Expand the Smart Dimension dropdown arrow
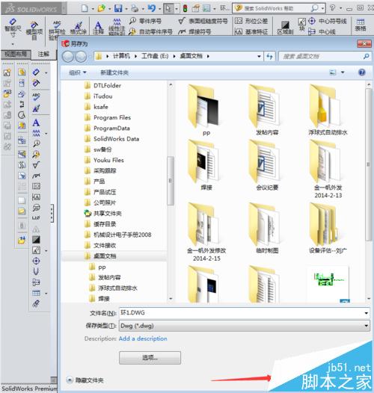Viewport: 374px width, 393px height. click(x=13, y=44)
